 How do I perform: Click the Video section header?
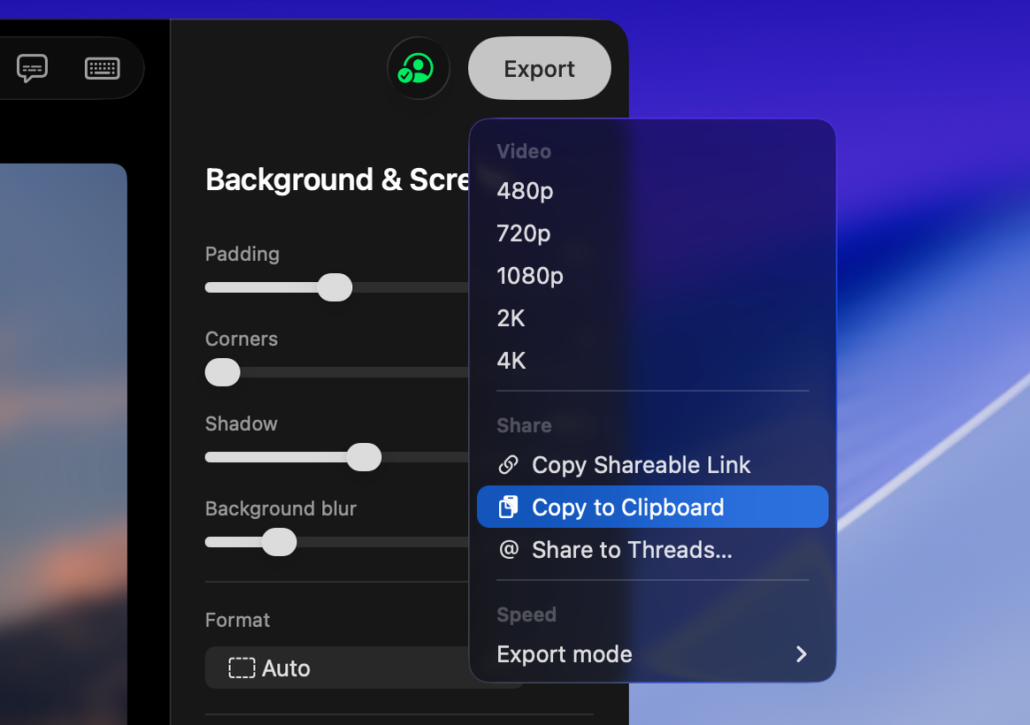524,151
